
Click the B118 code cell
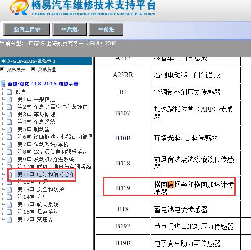[123, 163]
